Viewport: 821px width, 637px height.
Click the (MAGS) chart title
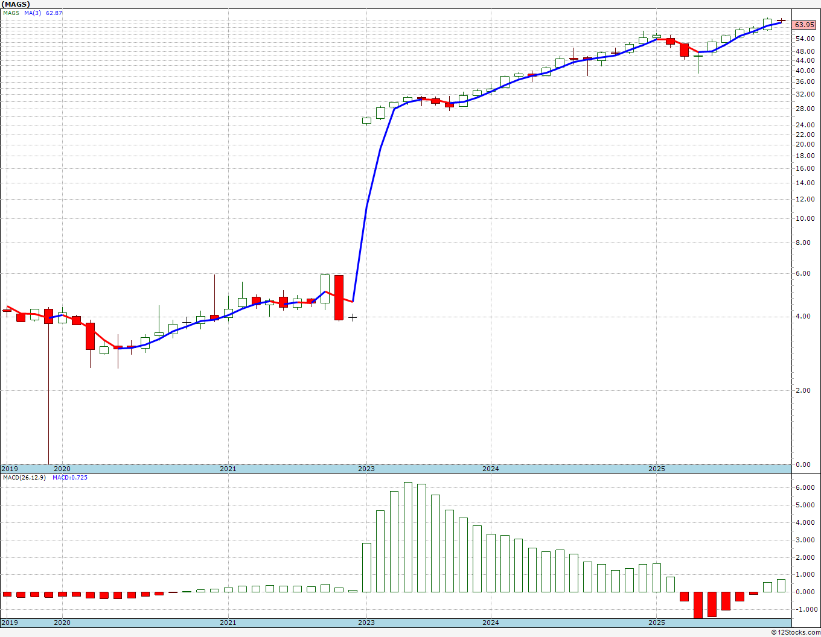pyautogui.click(x=16, y=4)
